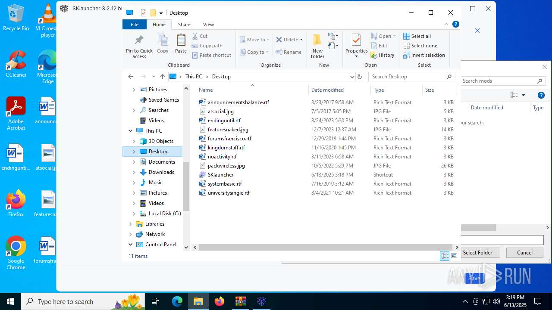Click the Cut scissors command
Viewport: 552px width, 310px height.
click(x=200, y=36)
